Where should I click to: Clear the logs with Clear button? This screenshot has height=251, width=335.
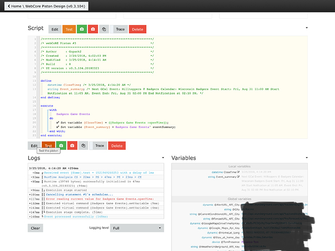[35, 228]
